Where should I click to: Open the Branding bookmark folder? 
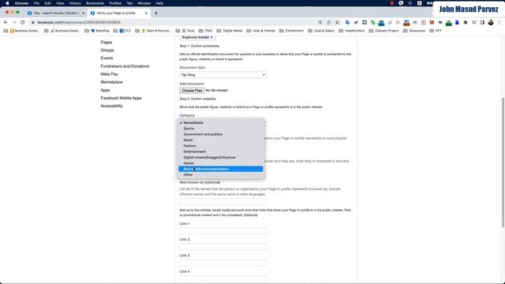click(x=97, y=31)
